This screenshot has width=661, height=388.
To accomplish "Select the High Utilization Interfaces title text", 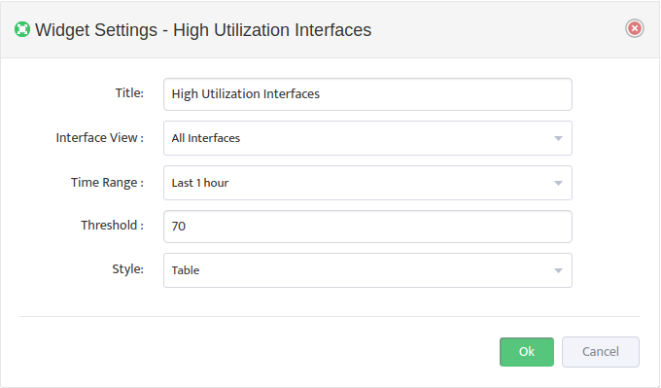I will pos(245,94).
